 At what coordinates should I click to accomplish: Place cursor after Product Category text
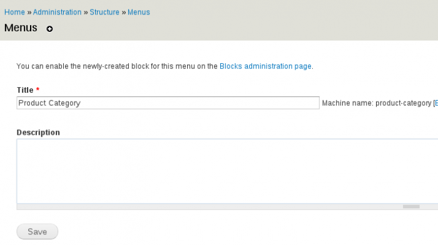[81, 103]
